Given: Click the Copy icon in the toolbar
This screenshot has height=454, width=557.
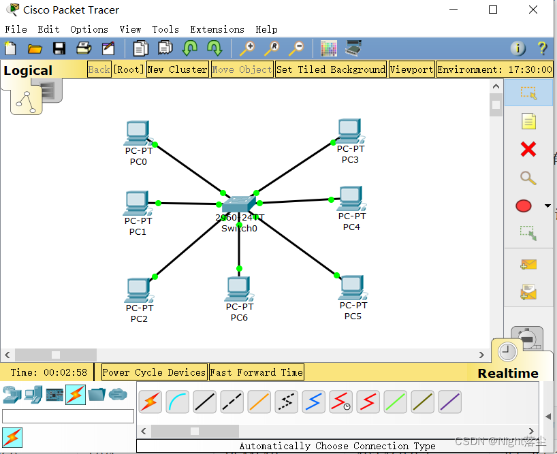Looking at the screenshot, I should click(141, 48).
